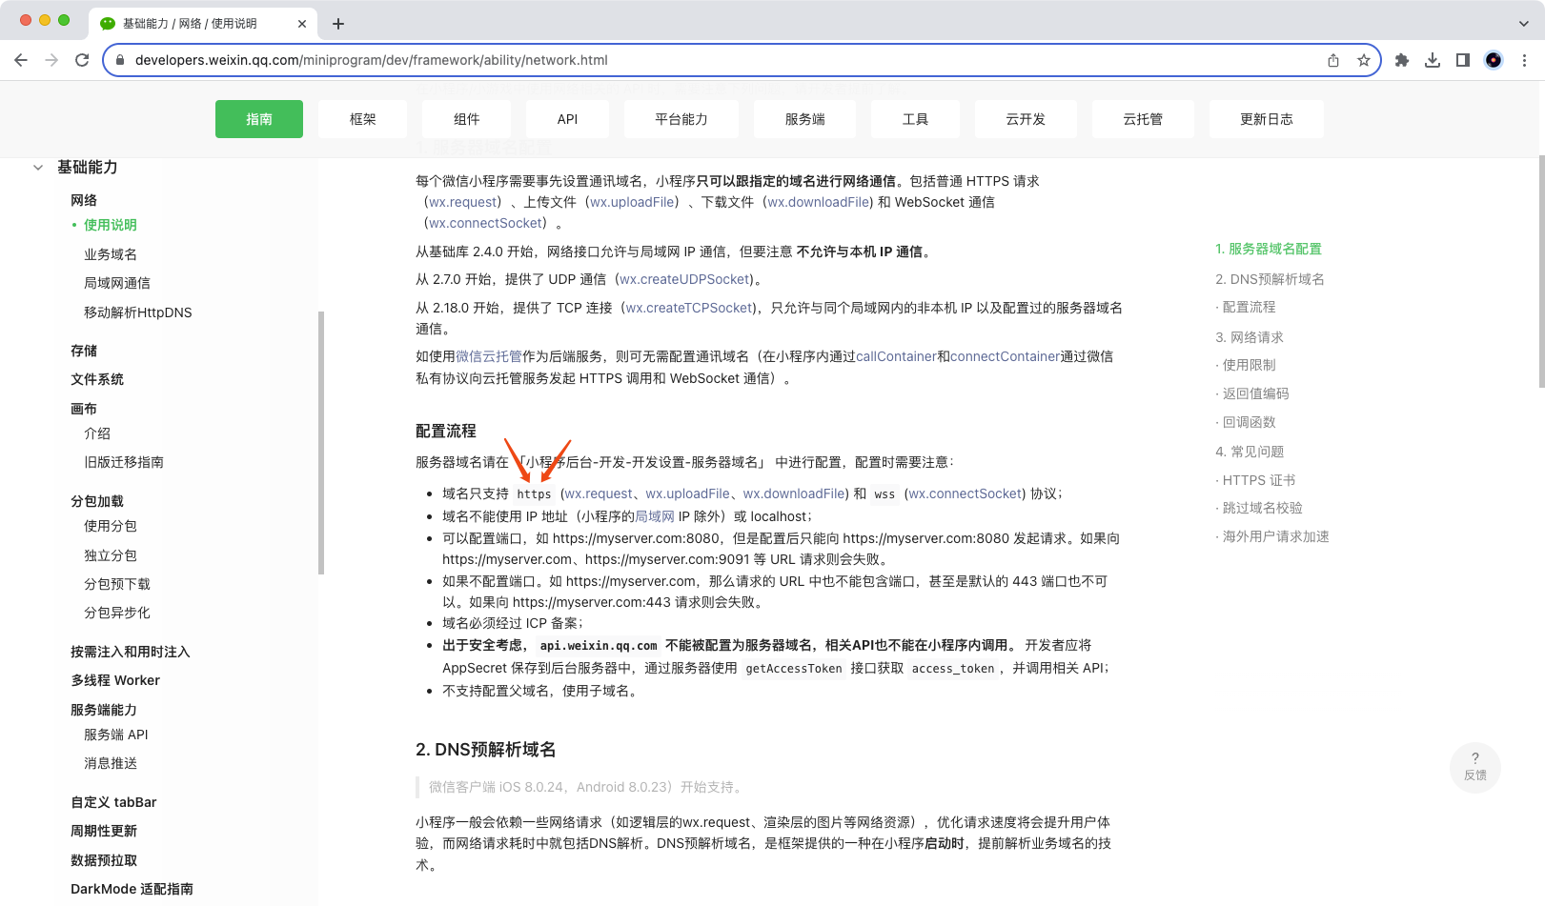Go to the 云开发 tab
The height and width of the screenshot is (906, 1545).
tap(1026, 119)
